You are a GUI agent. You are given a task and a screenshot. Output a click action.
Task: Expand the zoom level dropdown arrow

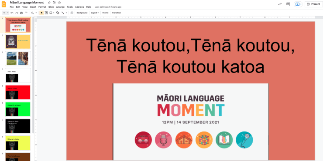(x=36, y=13)
